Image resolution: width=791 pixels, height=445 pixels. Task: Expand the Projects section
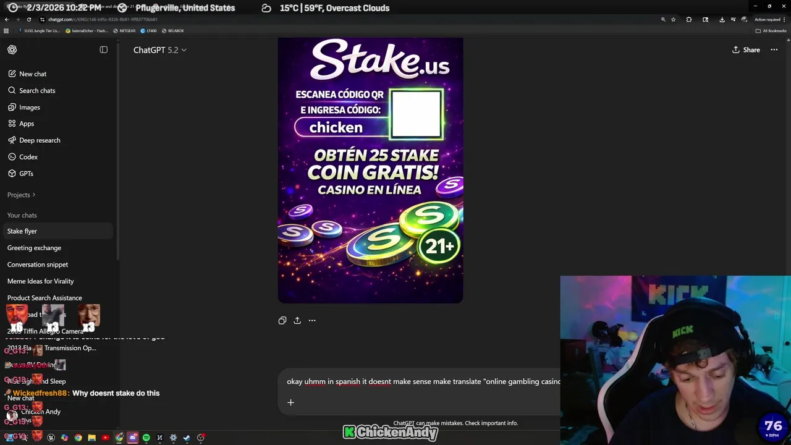[21, 195]
